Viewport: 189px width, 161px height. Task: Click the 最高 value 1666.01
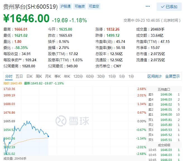point(21,29)
